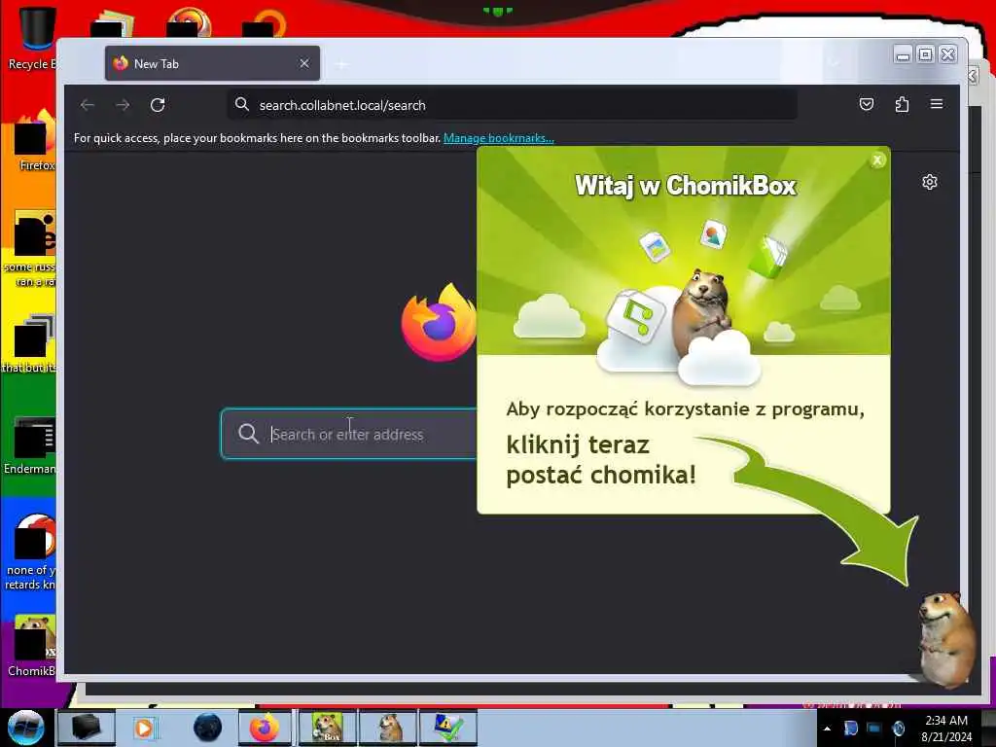This screenshot has height=747, width=996.
Task: Select the New Tab tab
Action: 212,63
